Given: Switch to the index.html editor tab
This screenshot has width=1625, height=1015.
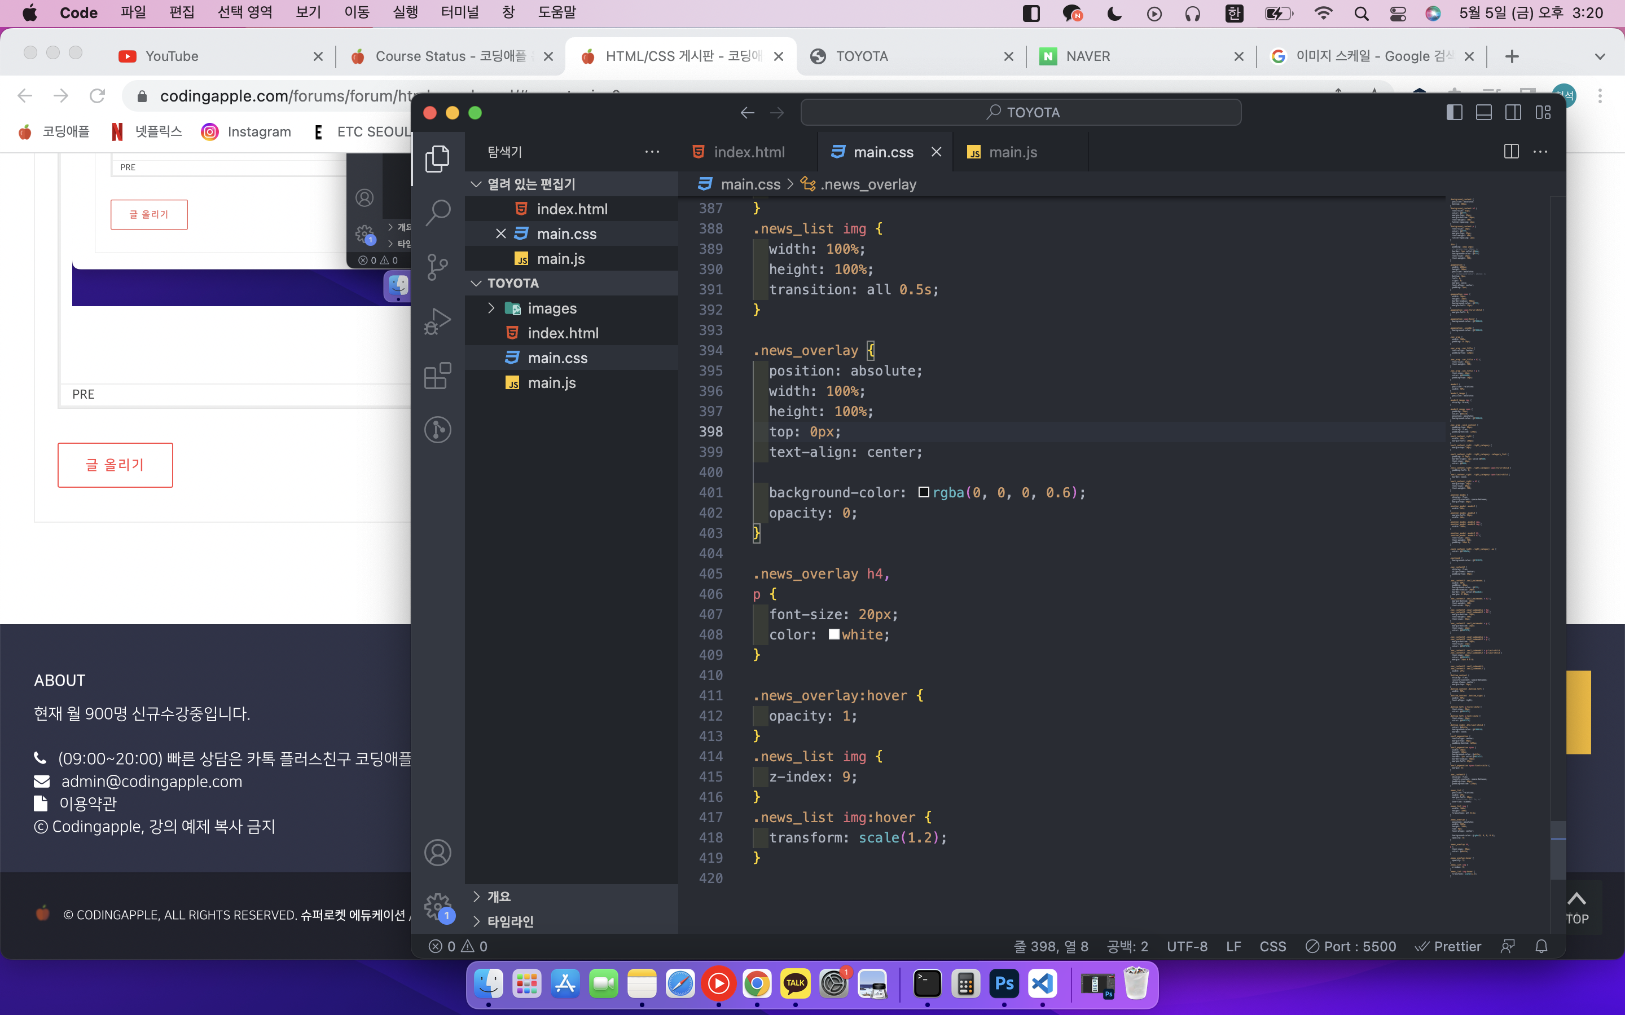Looking at the screenshot, I should click(x=748, y=152).
